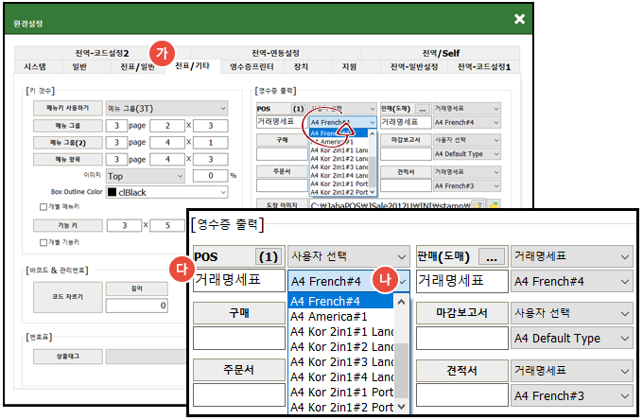Select A4 Kor 2in1#1 Land in enlarged list
Screen dimensions: 643x420
tap(341, 332)
